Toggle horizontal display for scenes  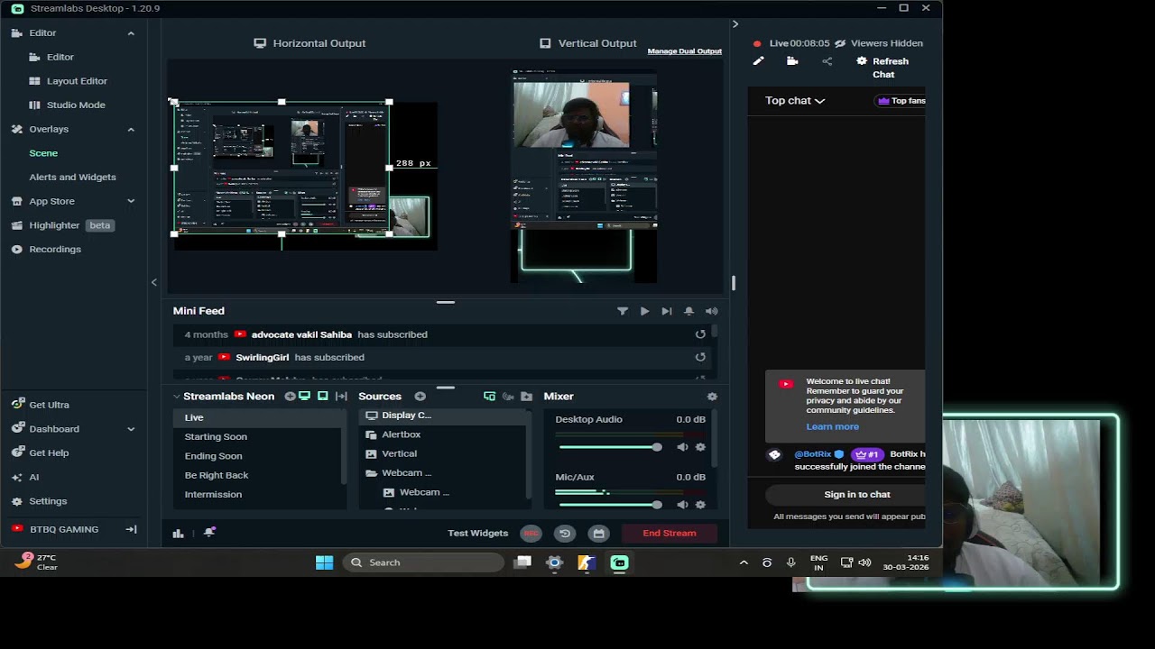tap(305, 397)
